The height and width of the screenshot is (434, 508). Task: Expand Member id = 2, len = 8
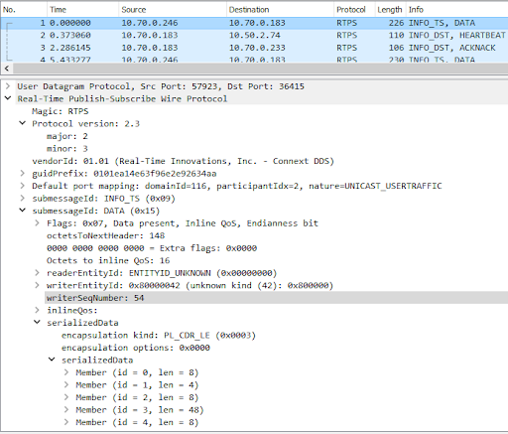[66, 397]
